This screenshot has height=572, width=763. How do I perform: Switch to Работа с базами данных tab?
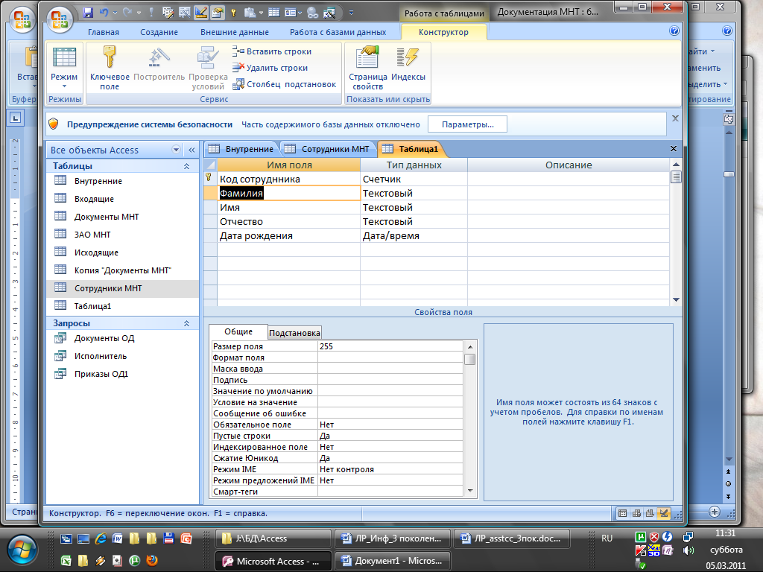click(x=338, y=32)
